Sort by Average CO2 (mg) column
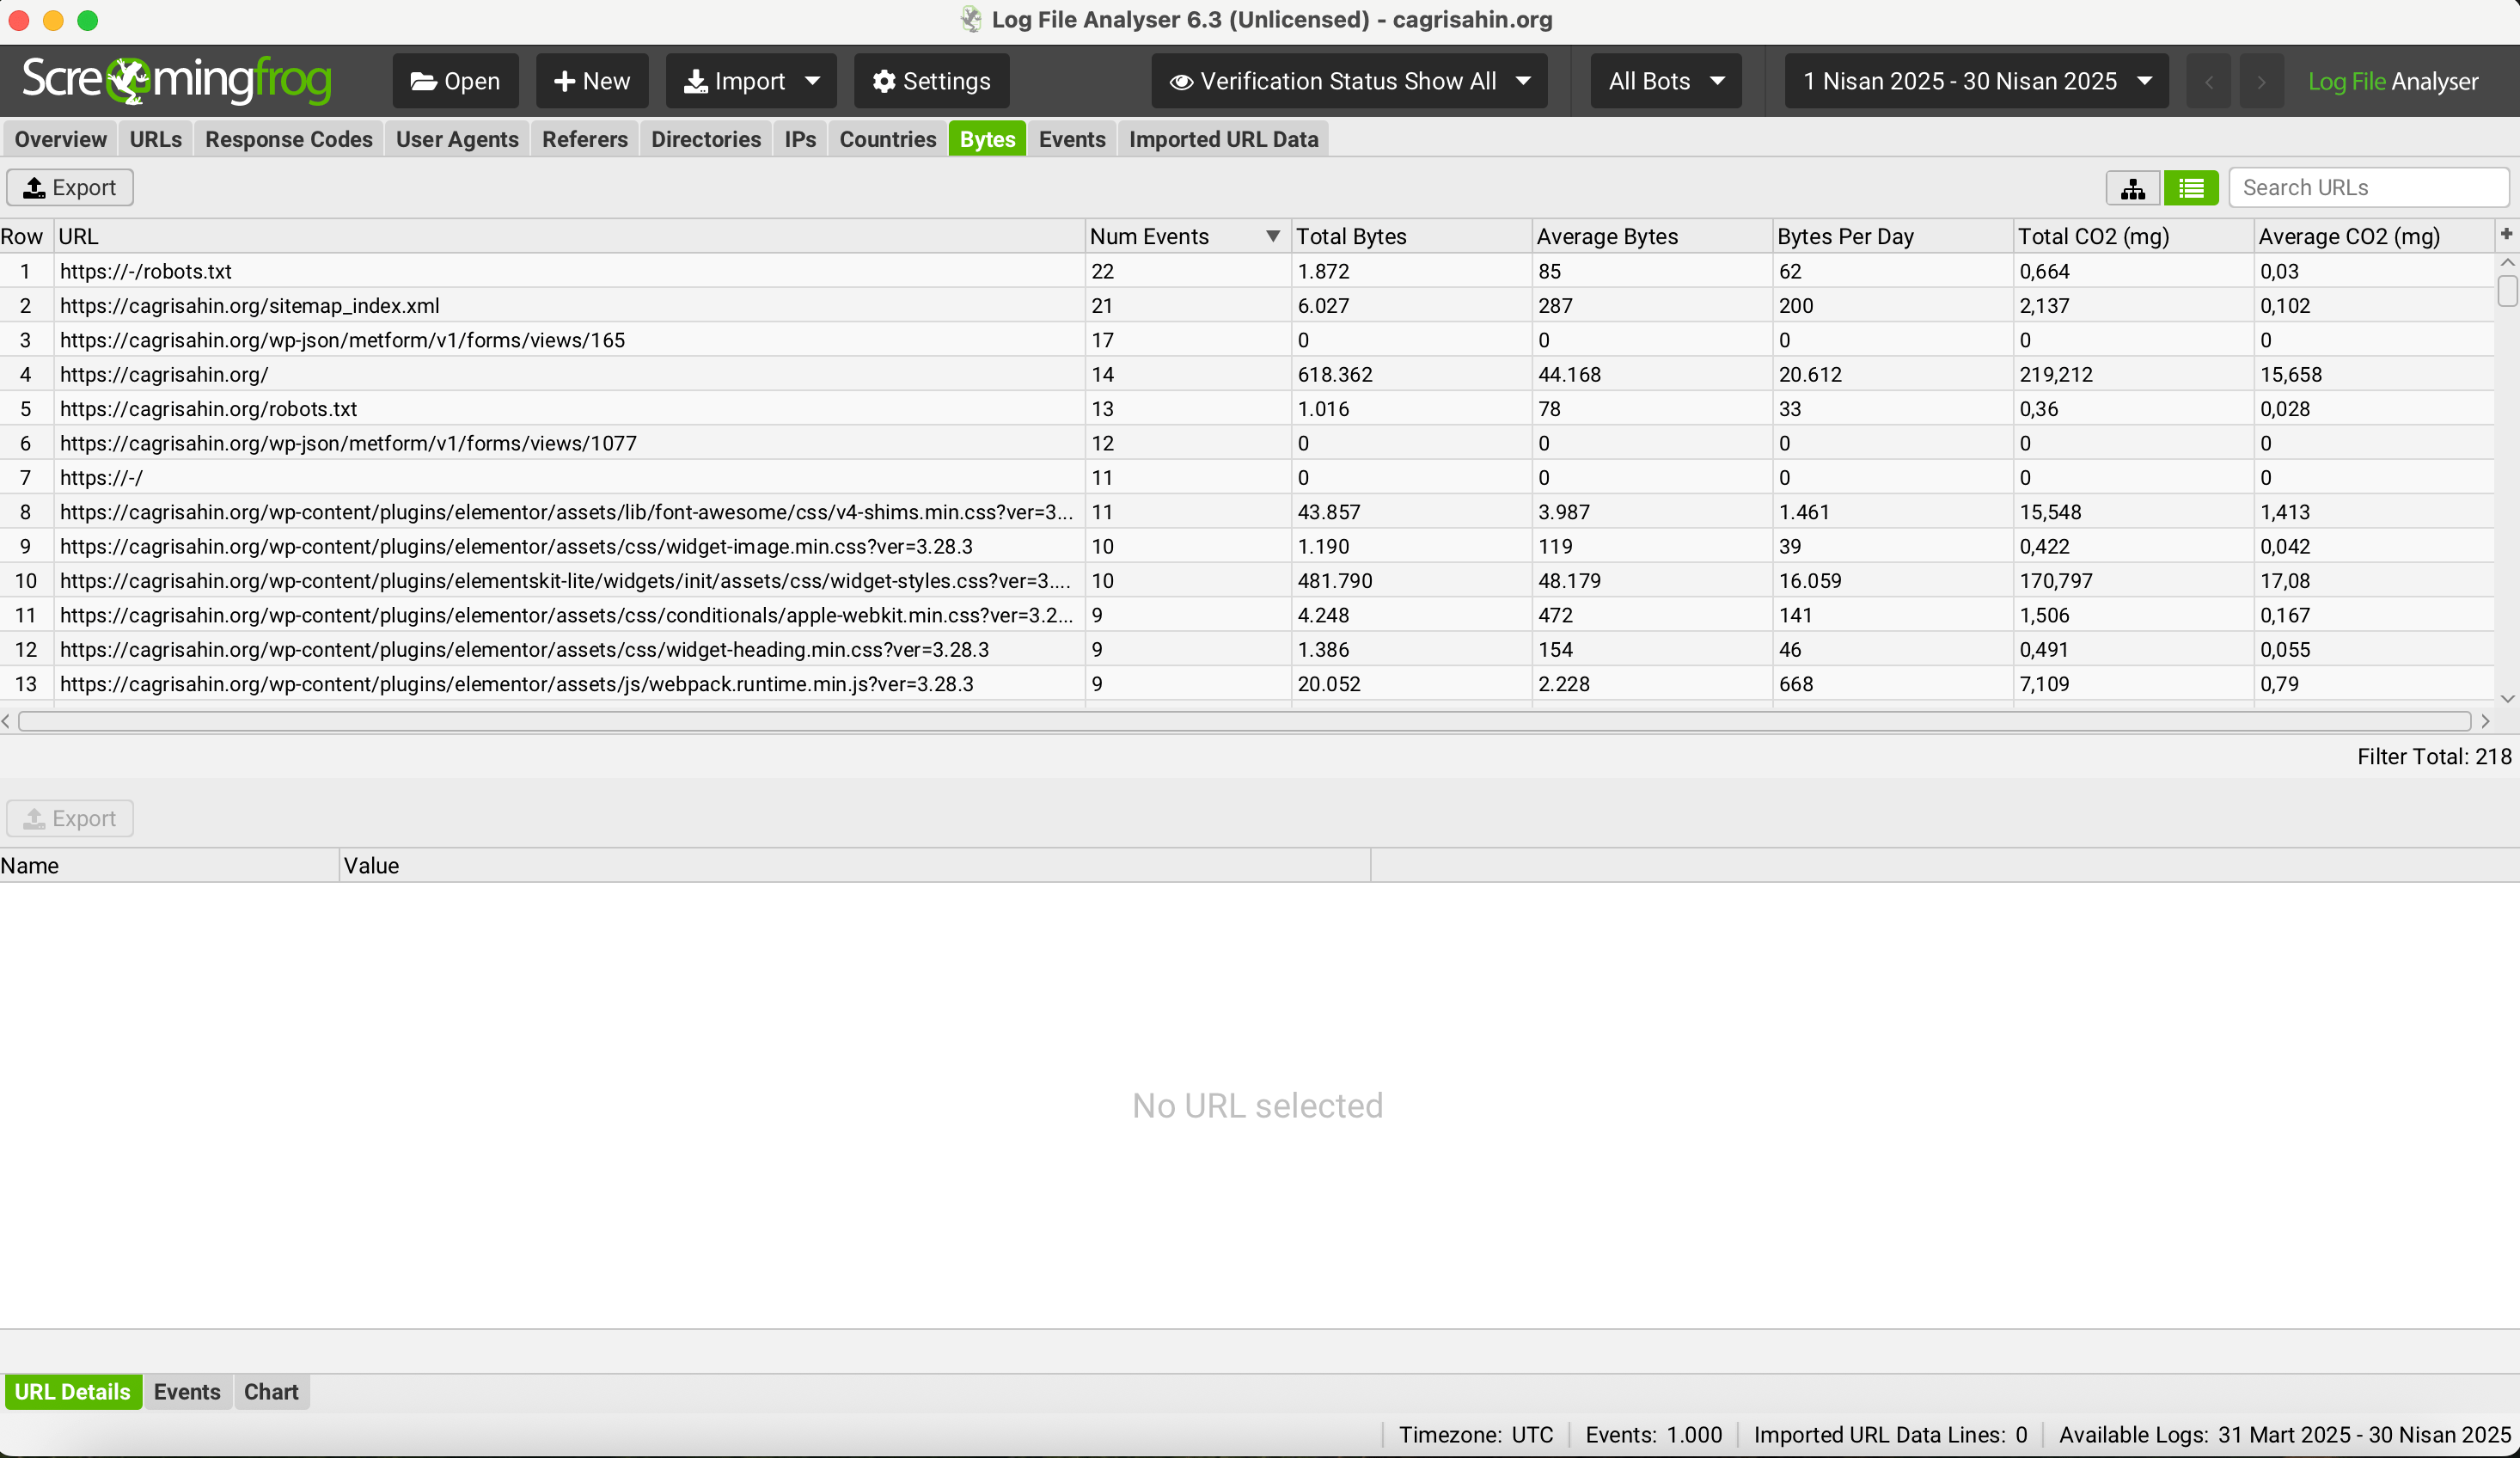Image resolution: width=2520 pixels, height=1458 pixels. [x=2374, y=236]
